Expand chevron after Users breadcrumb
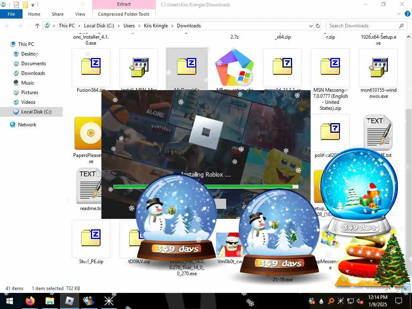 click(139, 26)
